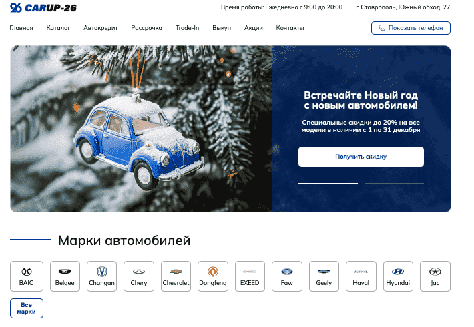Open the Каталог menu item
The image size is (474, 327).
pos(58,28)
